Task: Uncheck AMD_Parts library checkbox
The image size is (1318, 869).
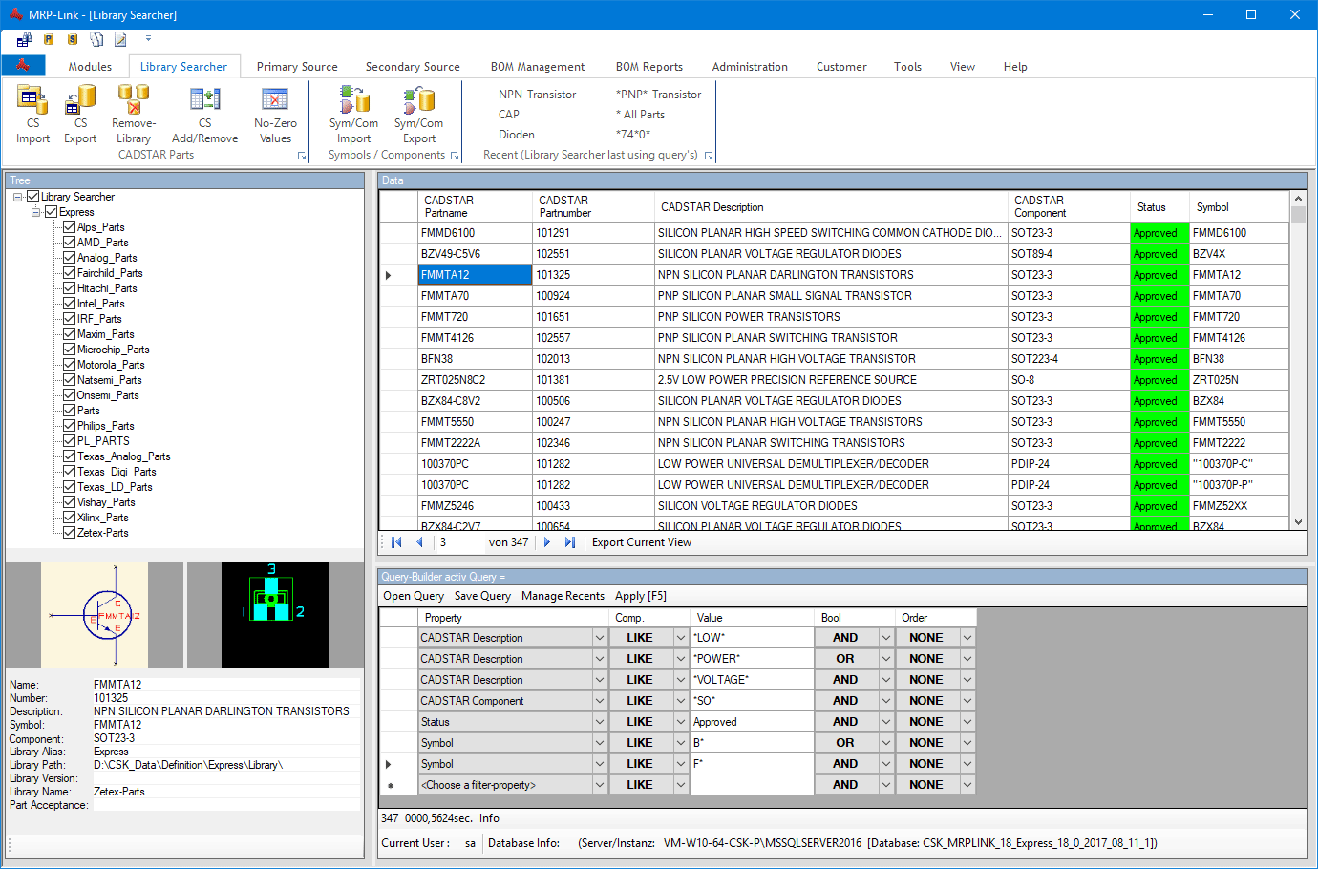Action: coord(70,243)
